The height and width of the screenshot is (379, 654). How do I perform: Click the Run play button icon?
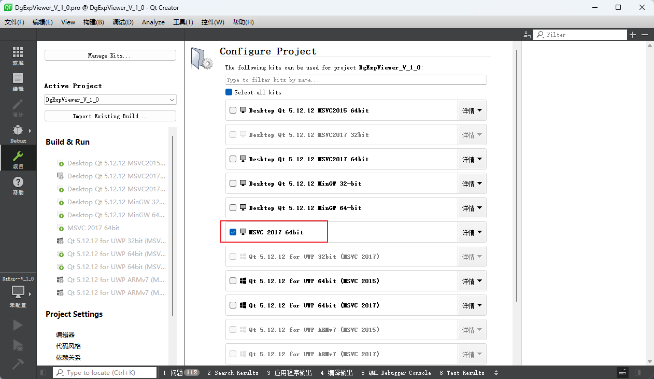pos(18,325)
